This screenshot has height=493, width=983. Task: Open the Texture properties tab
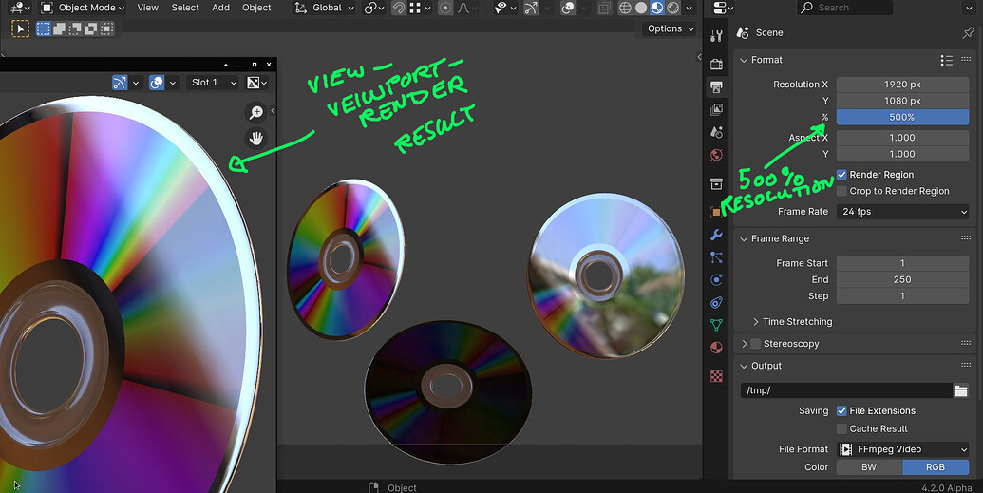point(716,376)
